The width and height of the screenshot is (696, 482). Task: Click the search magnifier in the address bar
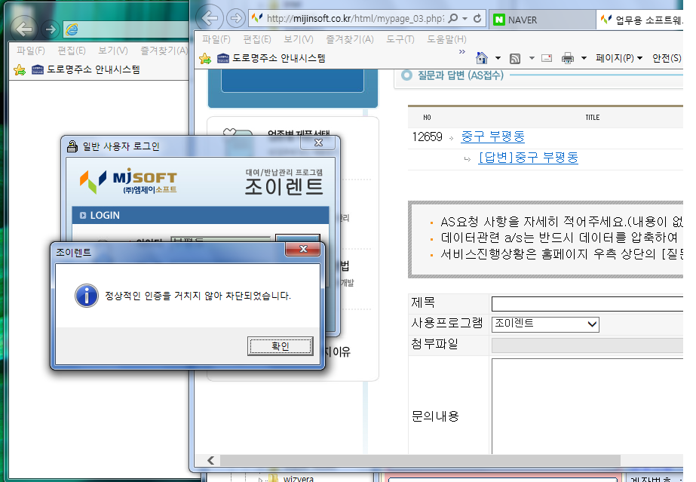453,18
